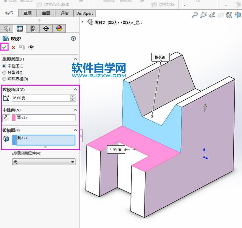The image size is (242, 228).
Task: Click the reverse direction arrow for neutral plane
Action: tap(6, 118)
